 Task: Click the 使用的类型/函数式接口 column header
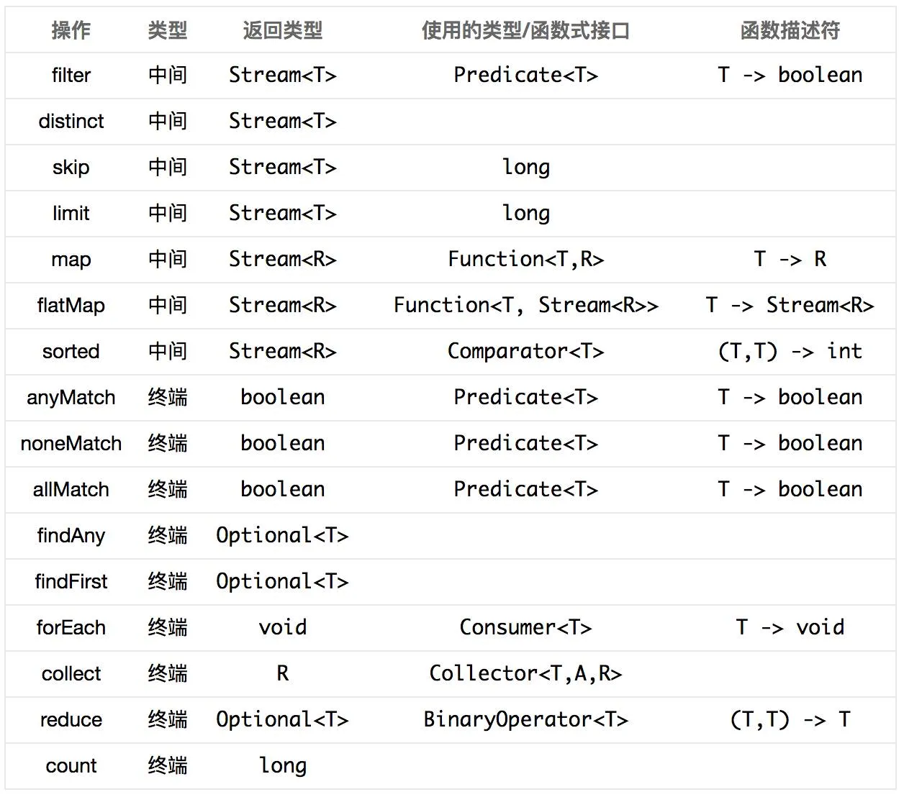(525, 30)
